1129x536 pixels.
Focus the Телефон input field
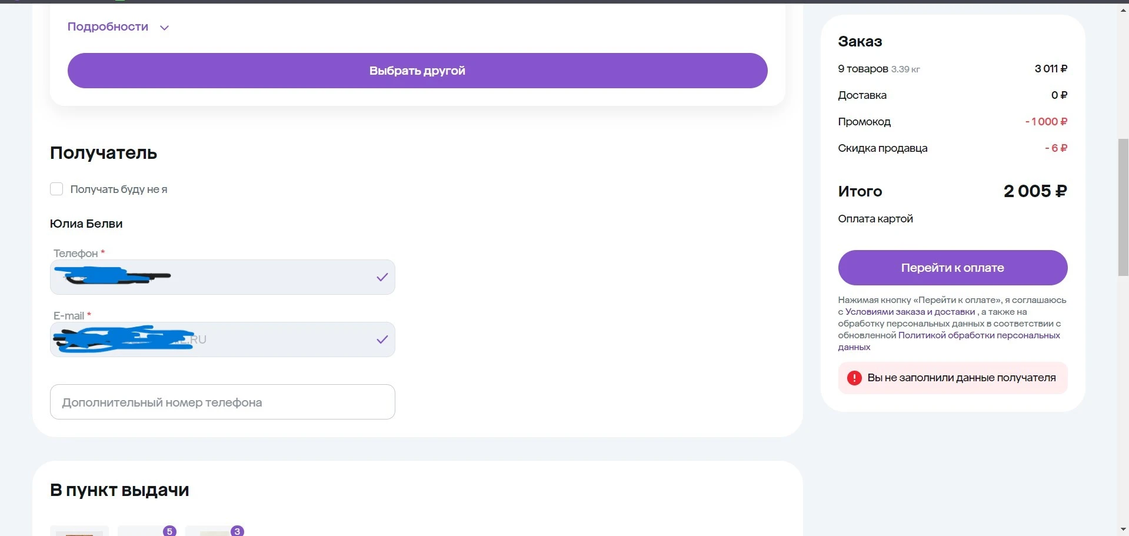pos(222,277)
